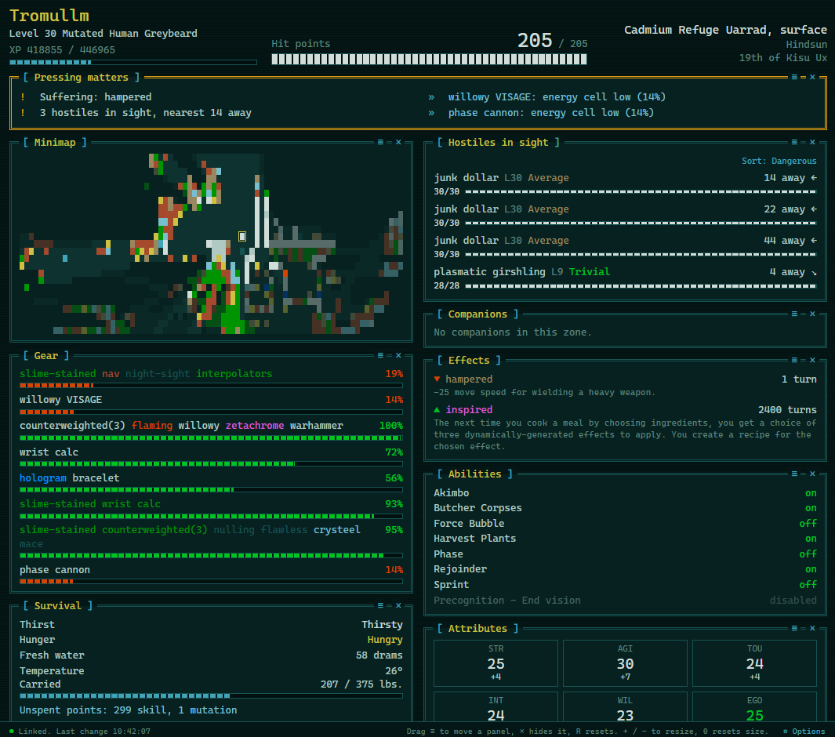Image resolution: width=835 pixels, height=737 pixels.
Task: Toggle Akimbo ability off
Action: 811,493
